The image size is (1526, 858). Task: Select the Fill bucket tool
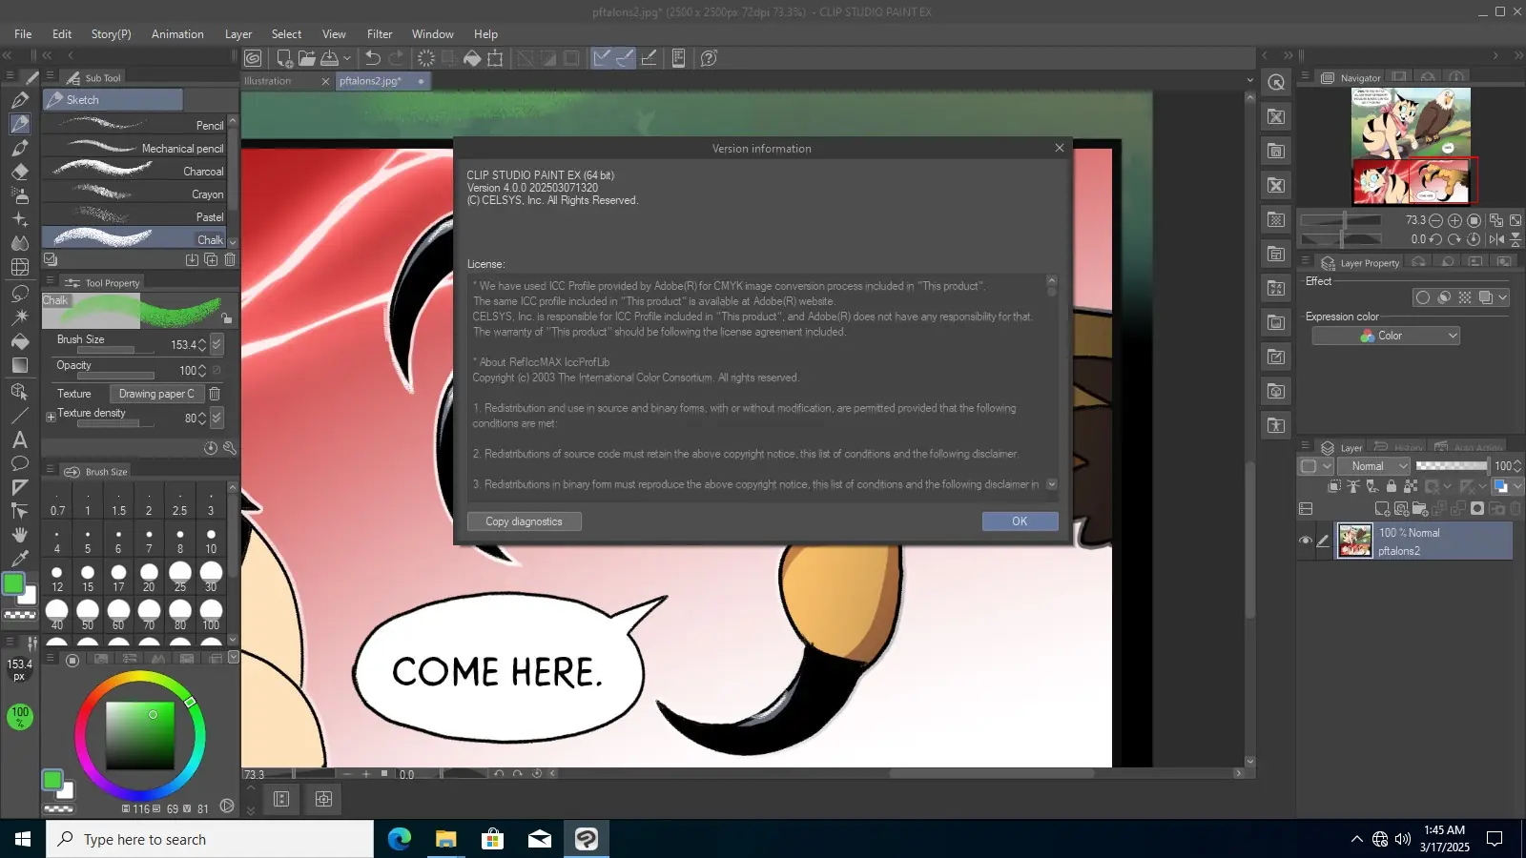[x=20, y=341]
